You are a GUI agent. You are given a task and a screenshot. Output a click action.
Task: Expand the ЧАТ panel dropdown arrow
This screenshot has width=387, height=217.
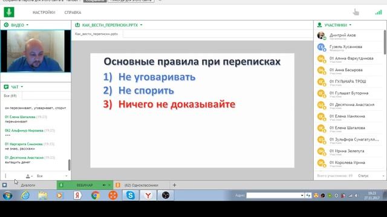click(x=22, y=87)
